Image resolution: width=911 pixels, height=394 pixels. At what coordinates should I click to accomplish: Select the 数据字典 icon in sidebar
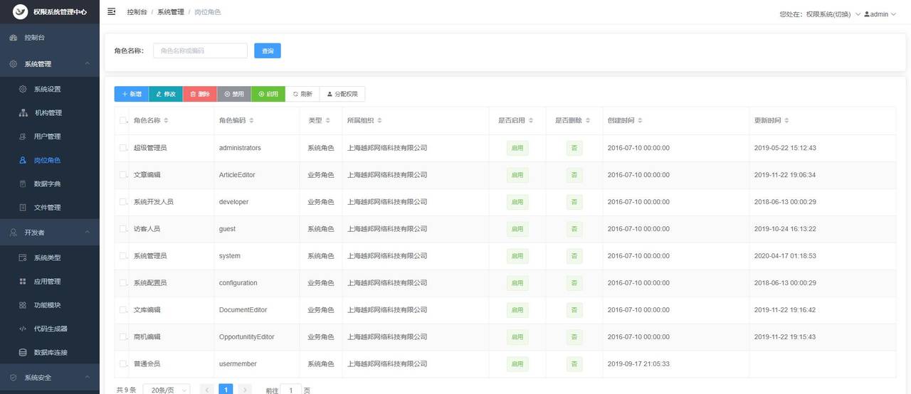point(23,184)
